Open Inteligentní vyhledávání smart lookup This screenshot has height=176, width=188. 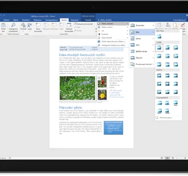pos(13,27)
